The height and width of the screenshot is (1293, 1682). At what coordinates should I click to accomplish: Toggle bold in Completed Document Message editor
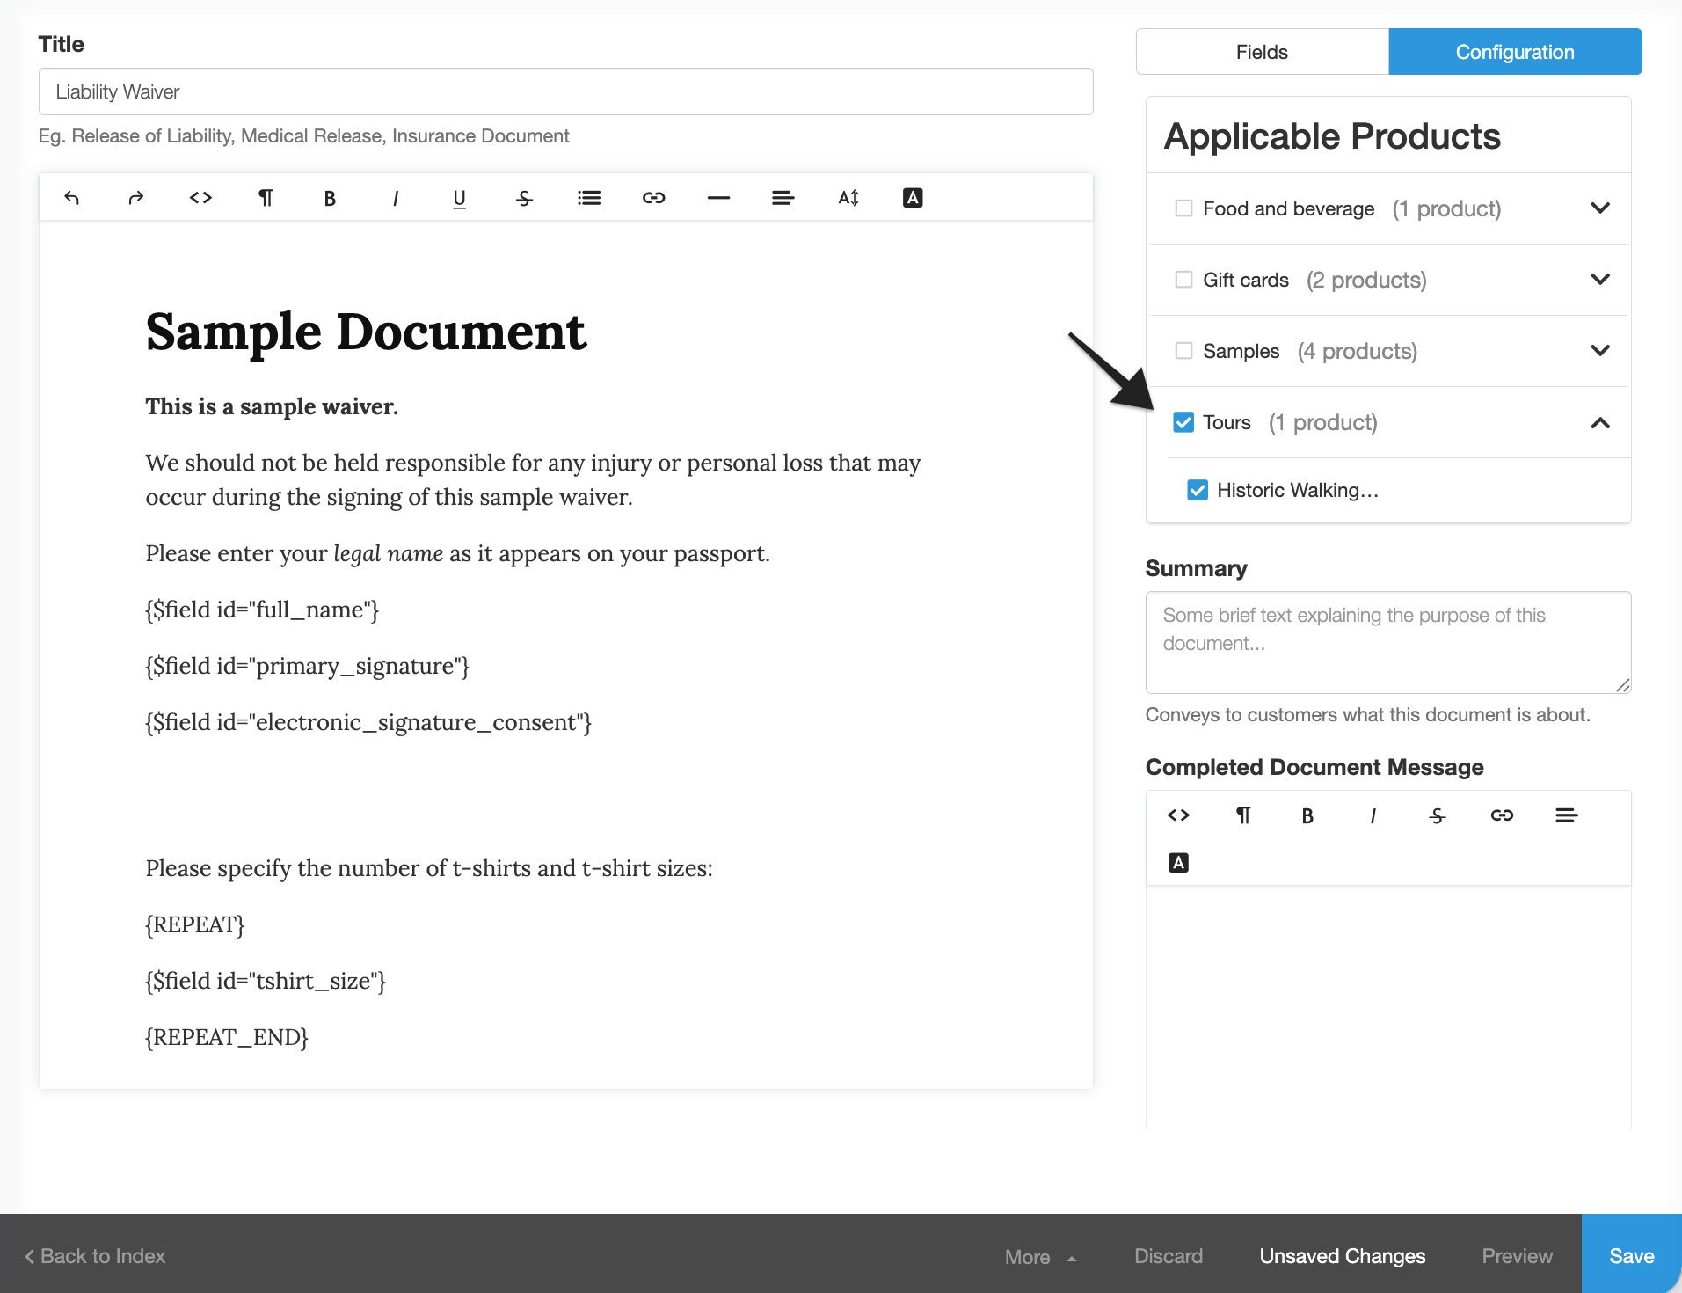click(x=1307, y=815)
